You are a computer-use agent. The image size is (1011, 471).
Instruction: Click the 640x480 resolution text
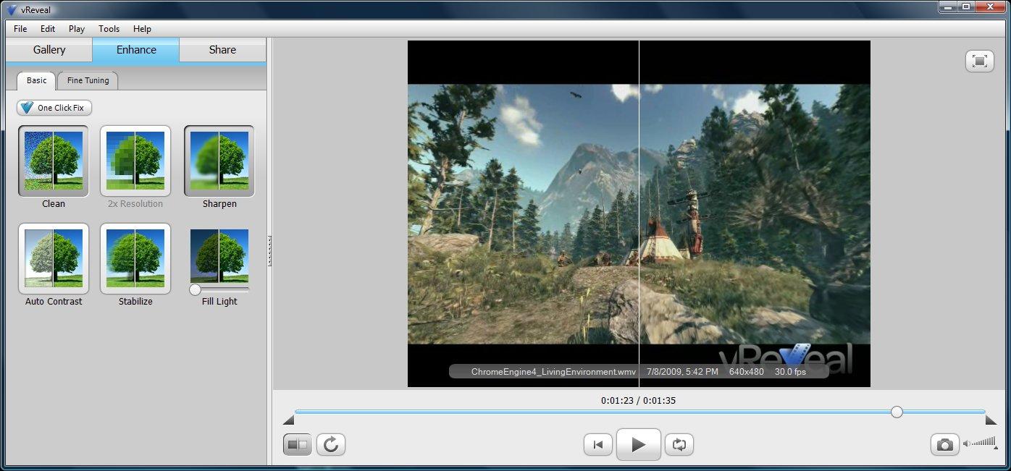[746, 372]
